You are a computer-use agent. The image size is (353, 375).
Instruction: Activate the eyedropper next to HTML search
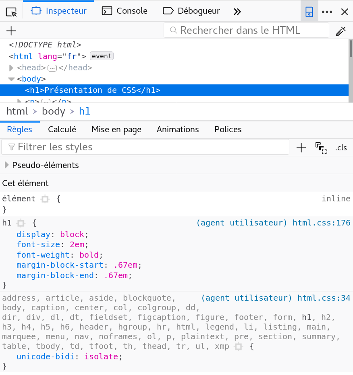click(x=341, y=31)
